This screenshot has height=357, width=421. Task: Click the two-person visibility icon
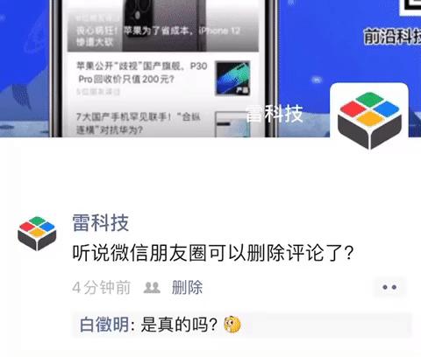tap(152, 288)
